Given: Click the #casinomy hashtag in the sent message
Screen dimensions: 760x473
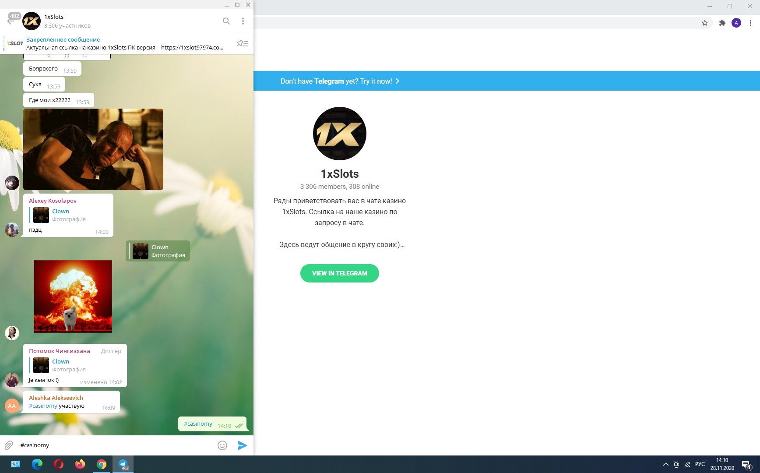Looking at the screenshot, I should click(198, 424).
